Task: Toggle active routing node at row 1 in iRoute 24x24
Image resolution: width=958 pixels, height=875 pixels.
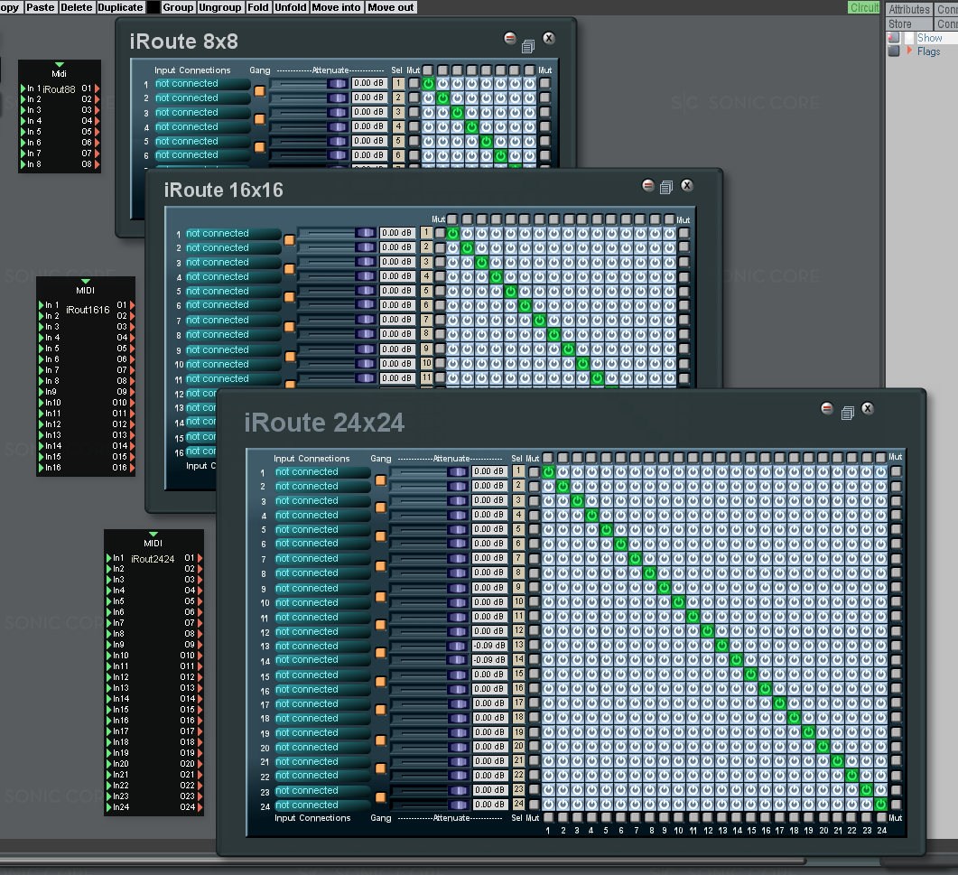Action: [548, 472]
